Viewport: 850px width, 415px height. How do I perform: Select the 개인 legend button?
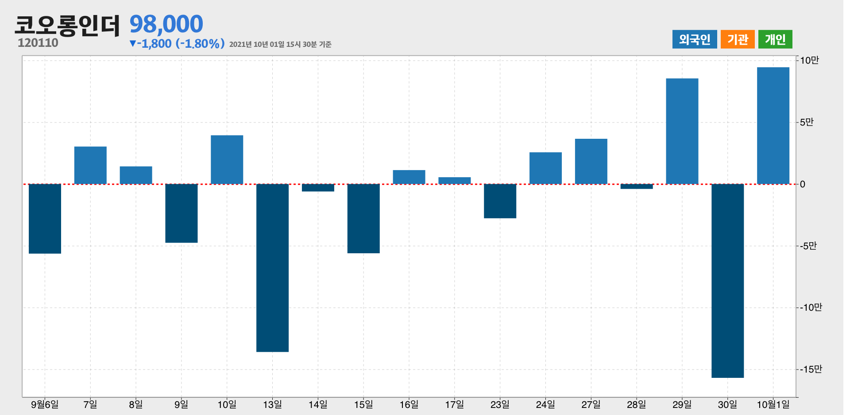pos(775,39)
